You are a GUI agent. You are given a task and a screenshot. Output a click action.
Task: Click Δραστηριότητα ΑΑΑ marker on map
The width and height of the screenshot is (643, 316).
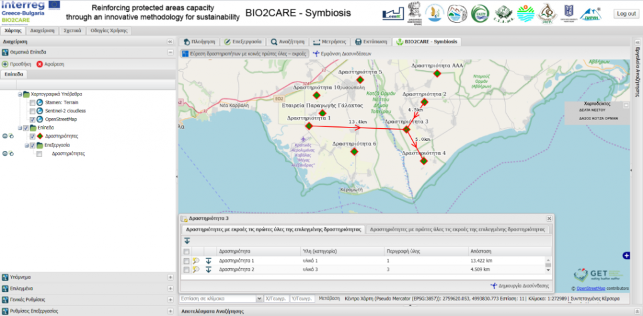coord(437,73)
